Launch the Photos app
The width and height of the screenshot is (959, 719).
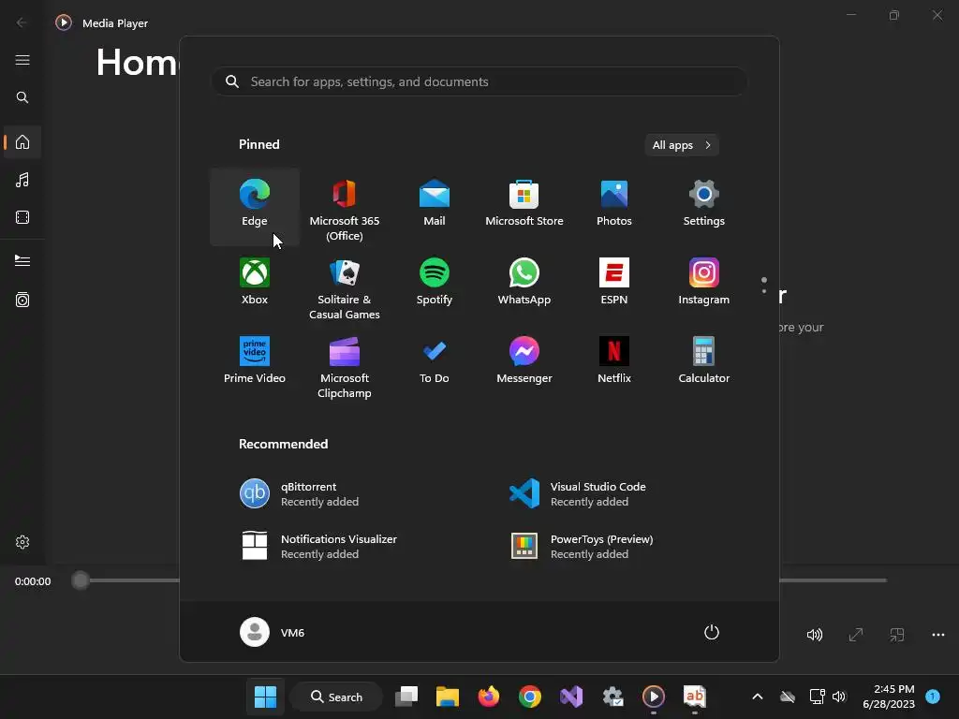(614, 207)
